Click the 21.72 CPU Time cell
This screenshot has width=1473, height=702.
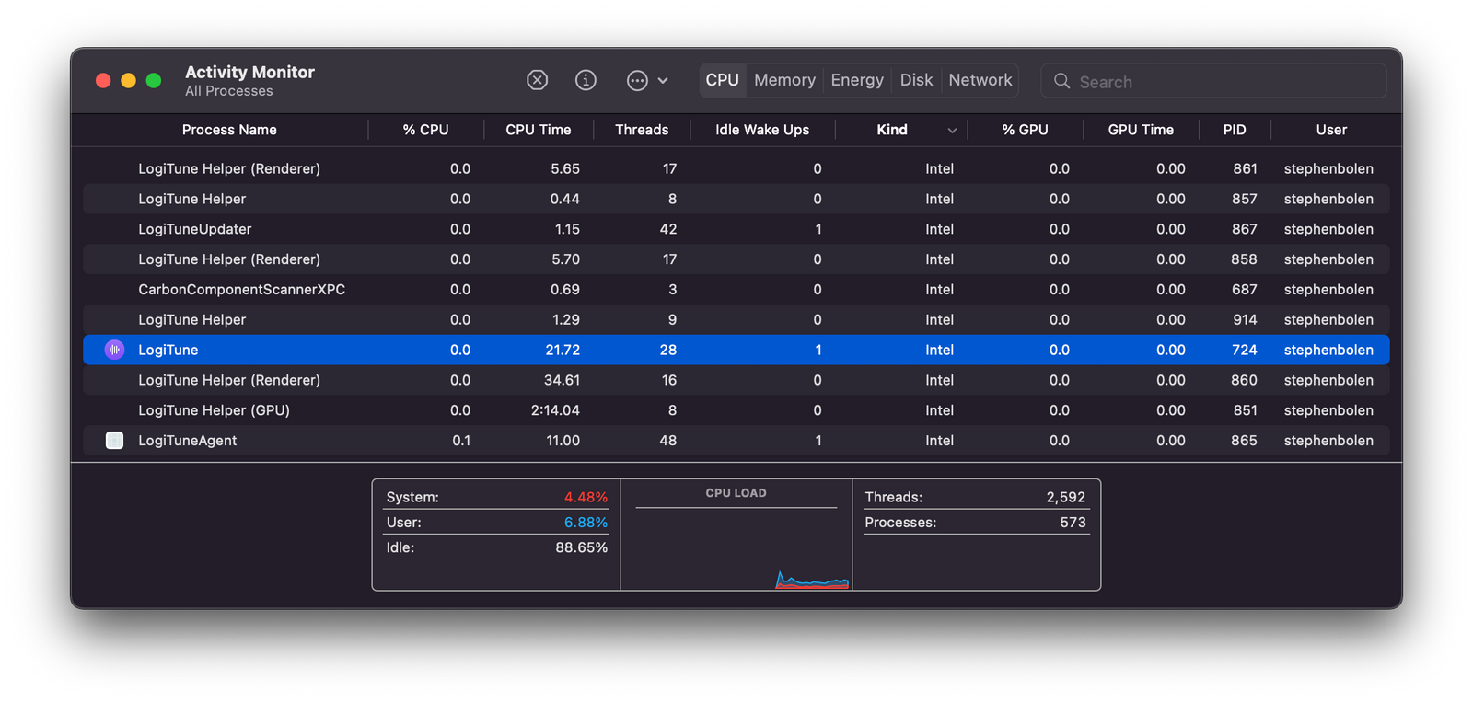(562, 350)
